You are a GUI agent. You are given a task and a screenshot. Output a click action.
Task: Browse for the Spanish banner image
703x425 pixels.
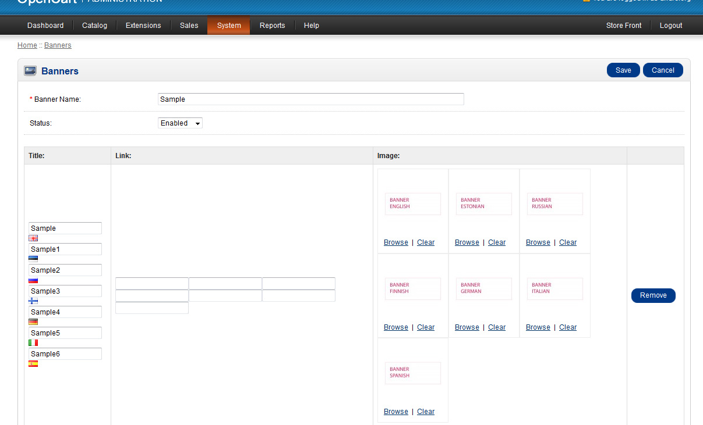point(396,412)
